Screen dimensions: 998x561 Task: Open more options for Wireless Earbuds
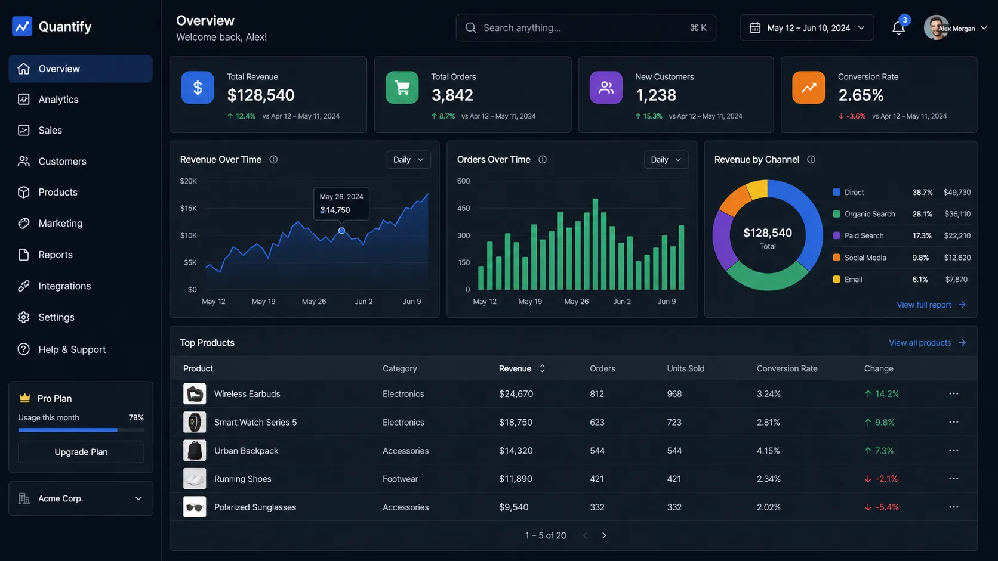click(954, 393)
